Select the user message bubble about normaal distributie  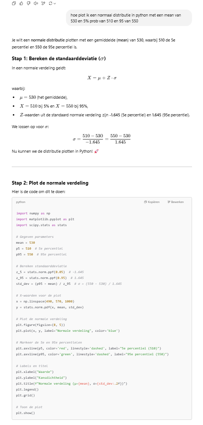pyautogui.click(x=129, y=18)
